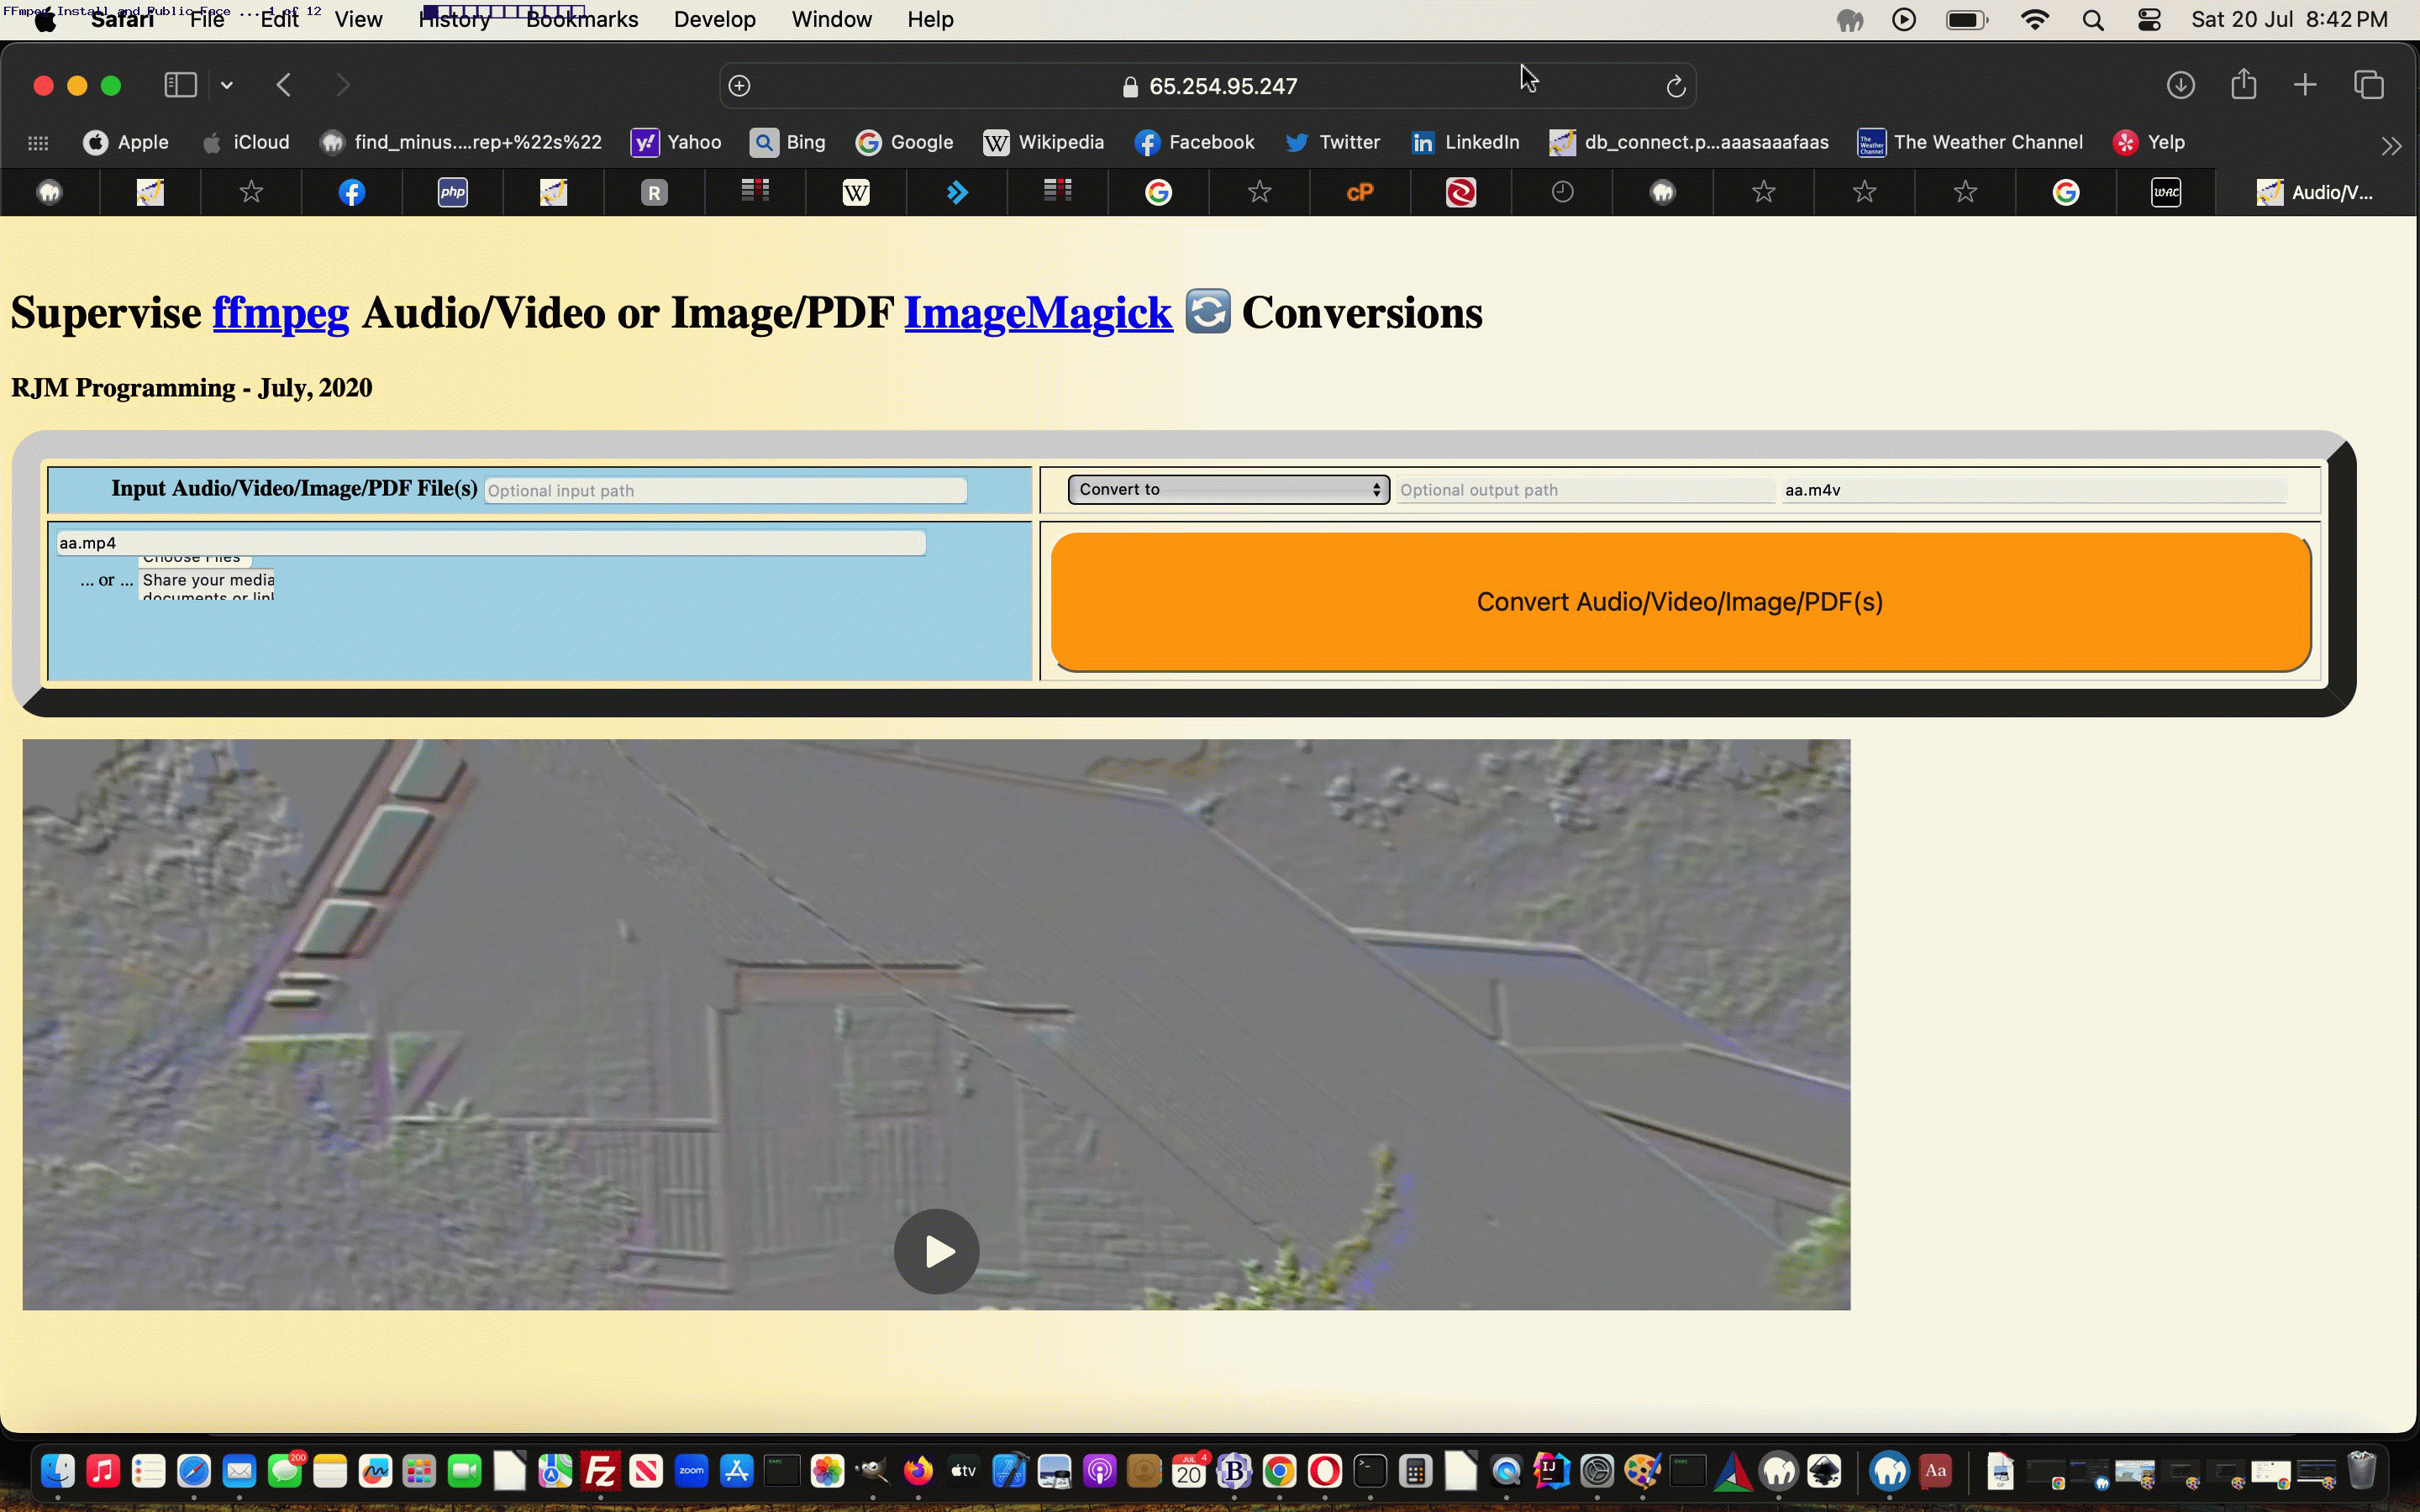Image resolution: width=2420 pixels, height=1512 pixels.
Task: Open the Window menu
Action: (x=831, y=19)
